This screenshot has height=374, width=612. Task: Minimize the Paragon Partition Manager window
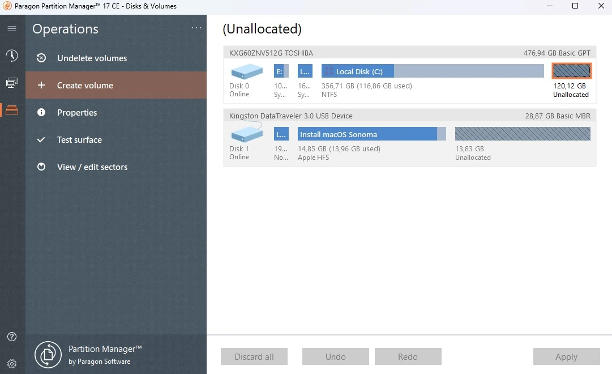[550, 6]
